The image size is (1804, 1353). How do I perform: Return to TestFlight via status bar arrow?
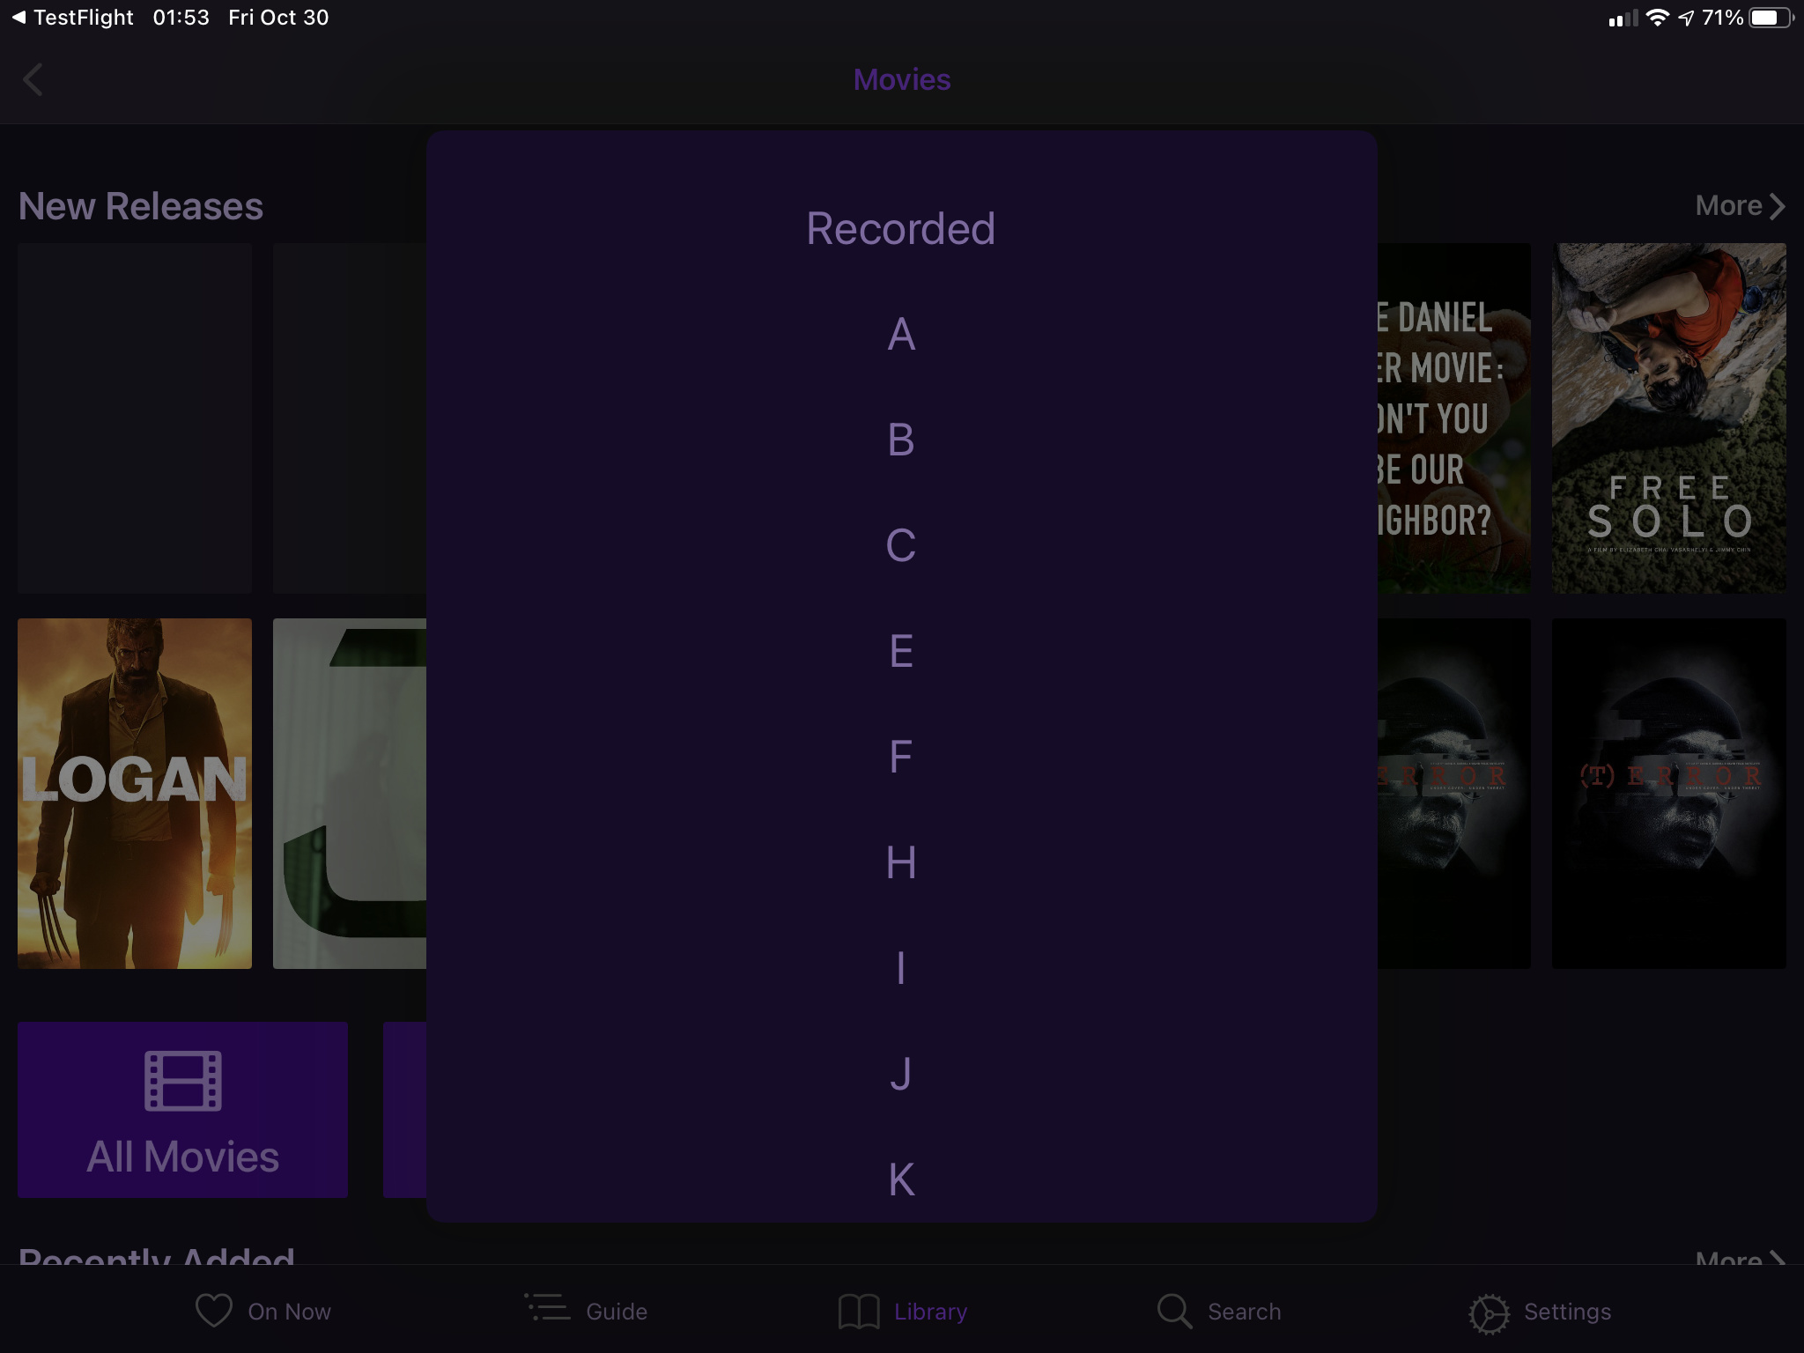18,17
